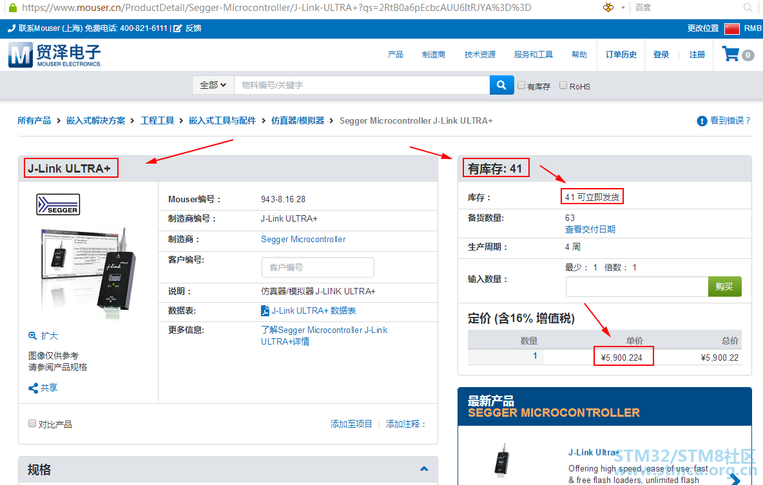Click the green 购买 buy button
763x485 pixels.
(x=724, y=287)
